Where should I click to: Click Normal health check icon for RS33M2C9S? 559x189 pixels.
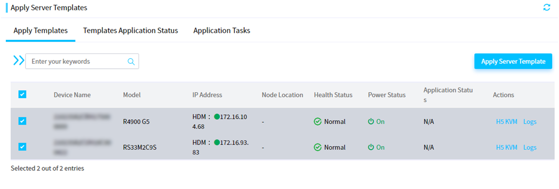[x=318, y=147]
